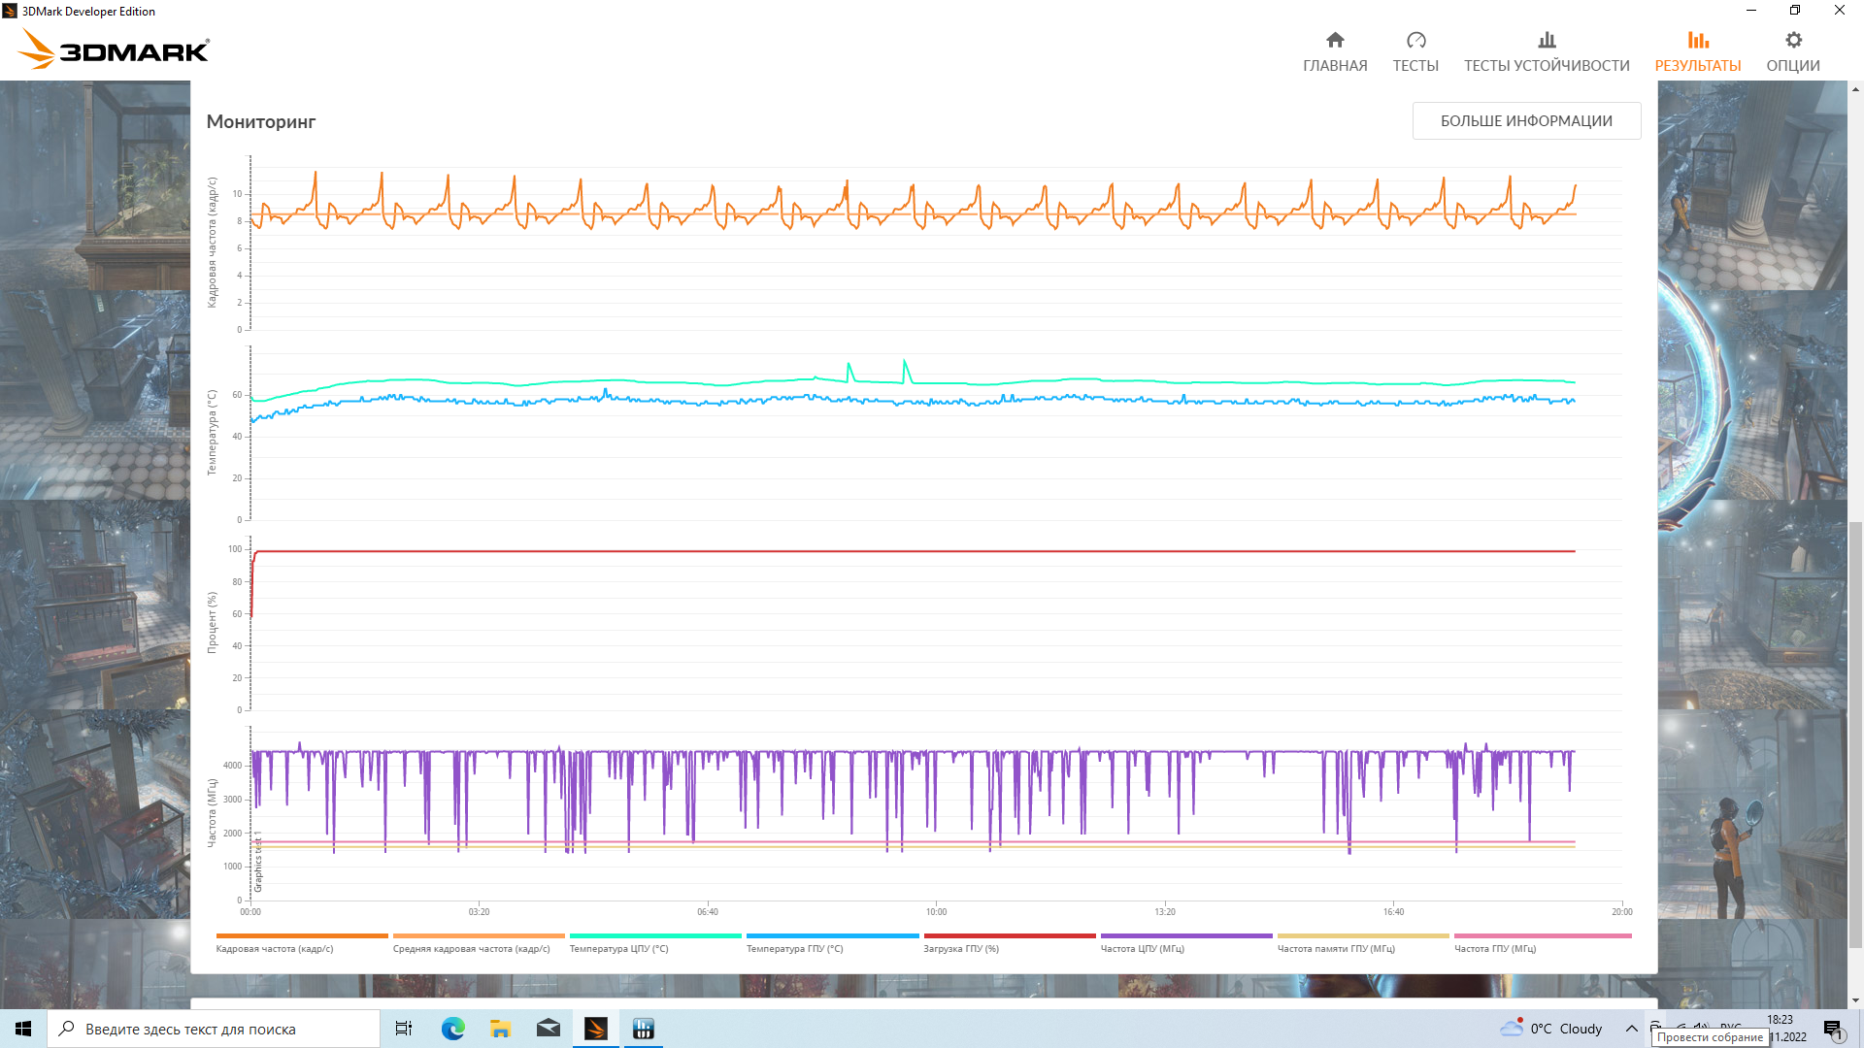
Task: Click the Results chart icon
Action: tap(1697, 40)
